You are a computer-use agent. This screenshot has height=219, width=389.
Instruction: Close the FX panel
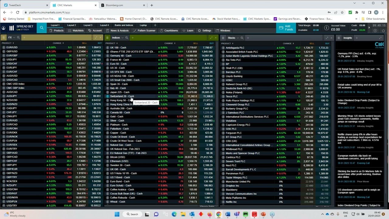[101, 38]
